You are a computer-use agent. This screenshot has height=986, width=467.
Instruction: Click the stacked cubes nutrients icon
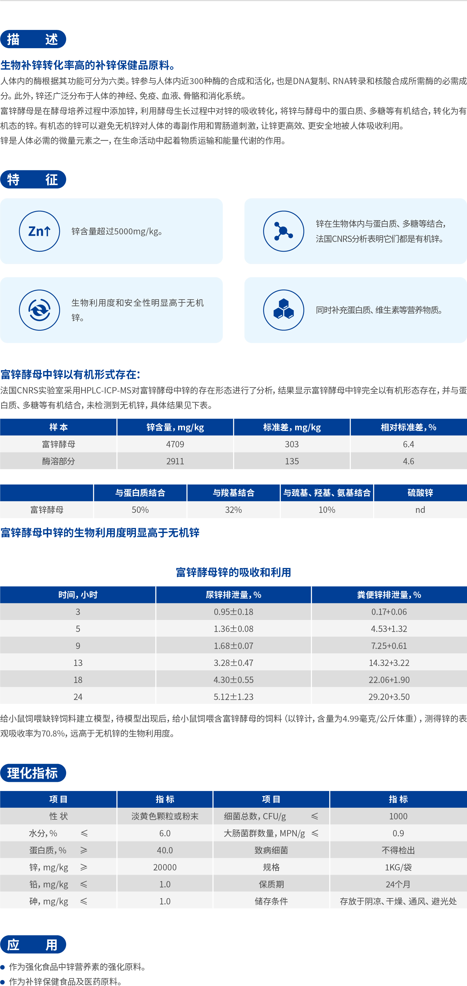pyautogui.click(x=284, y=310)
